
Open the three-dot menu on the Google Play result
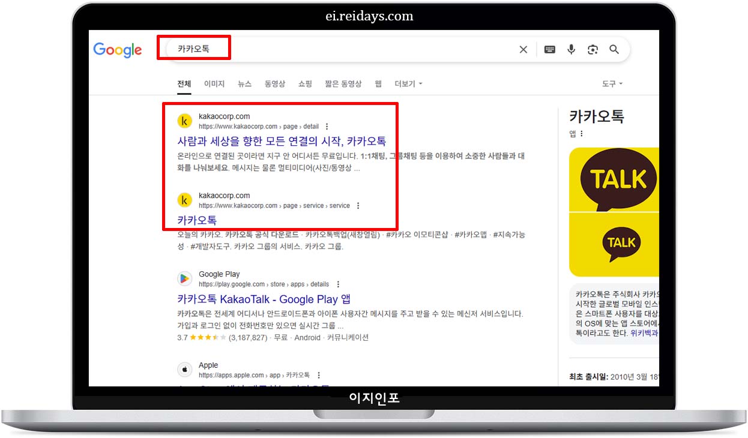click(x=338, y=284)
